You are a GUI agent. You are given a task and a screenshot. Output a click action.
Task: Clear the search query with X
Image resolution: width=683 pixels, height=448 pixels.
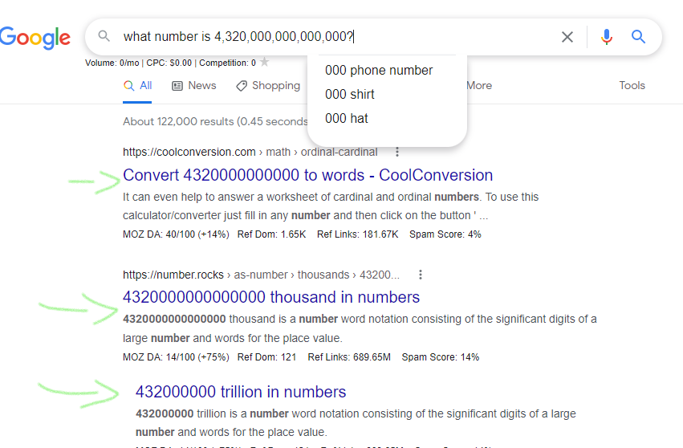coord(567,37)
